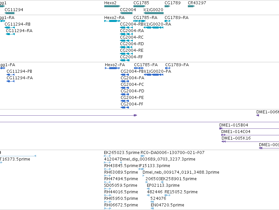The image size is (279, 210).
Task: Click the CG1789-PA protein arrow
Action: [x=168, y=68]
